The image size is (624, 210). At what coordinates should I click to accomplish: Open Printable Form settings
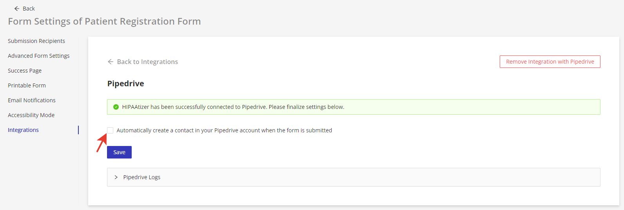pos(27,85)
